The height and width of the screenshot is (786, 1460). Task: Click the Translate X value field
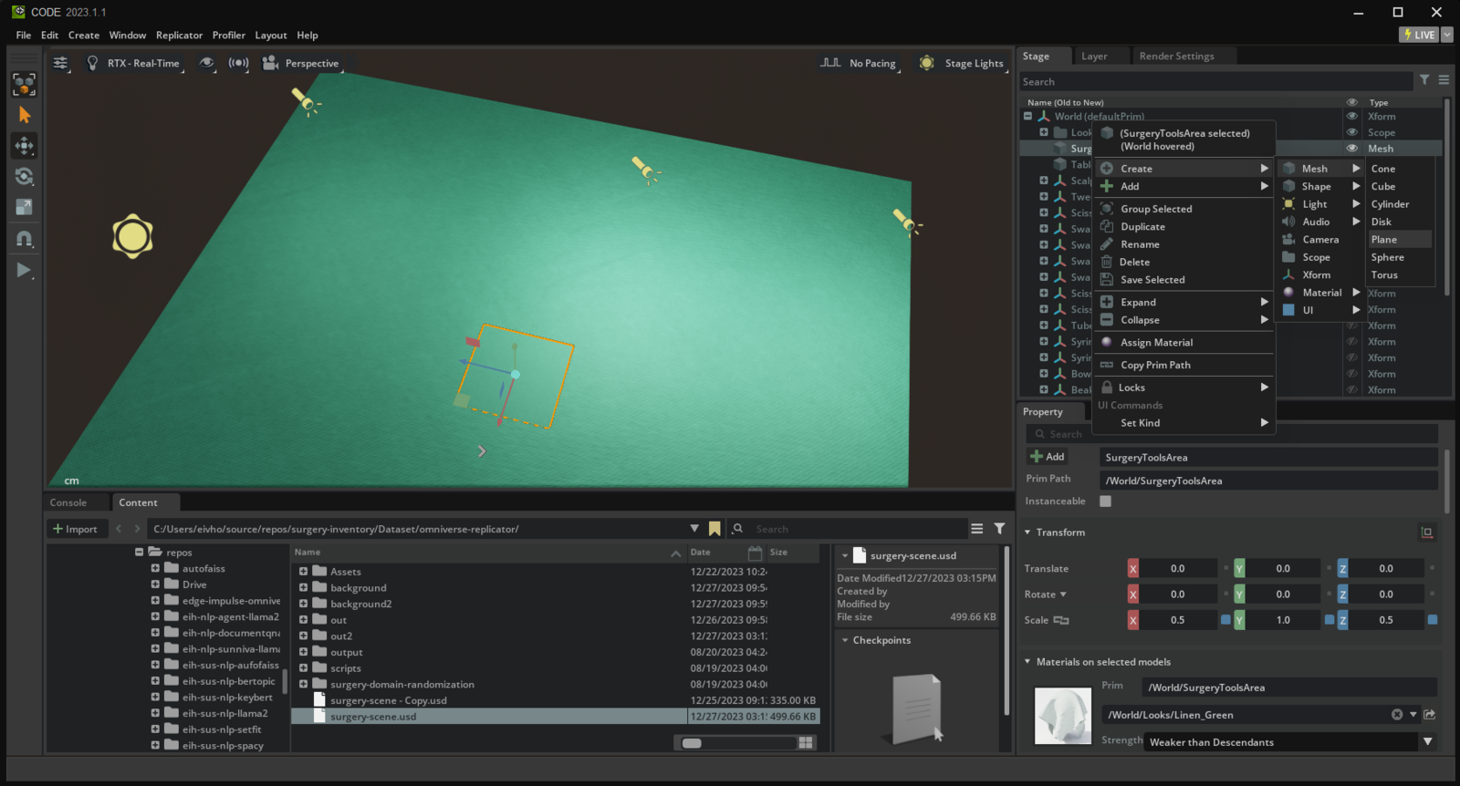point(1177,569)
